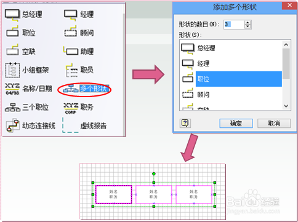Screen dimensions: 298x222
Task: Choose 经理 row in shape list
Action: click(231, 63)
